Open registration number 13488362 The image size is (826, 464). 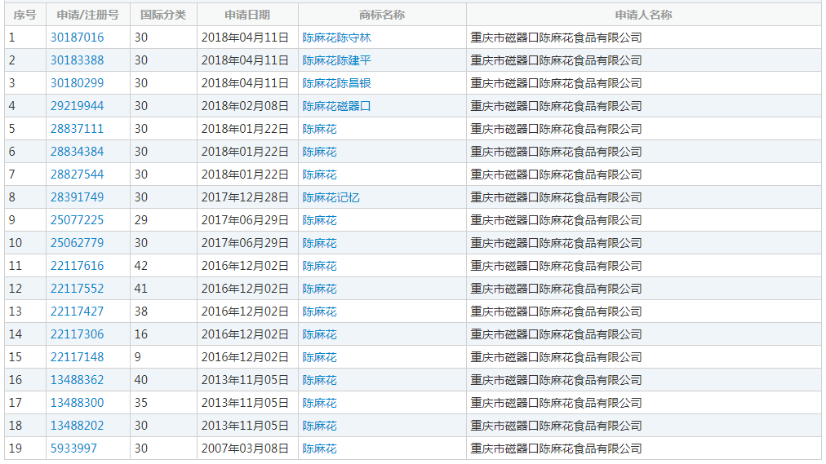pyautogui.click(x=77, y=380)
